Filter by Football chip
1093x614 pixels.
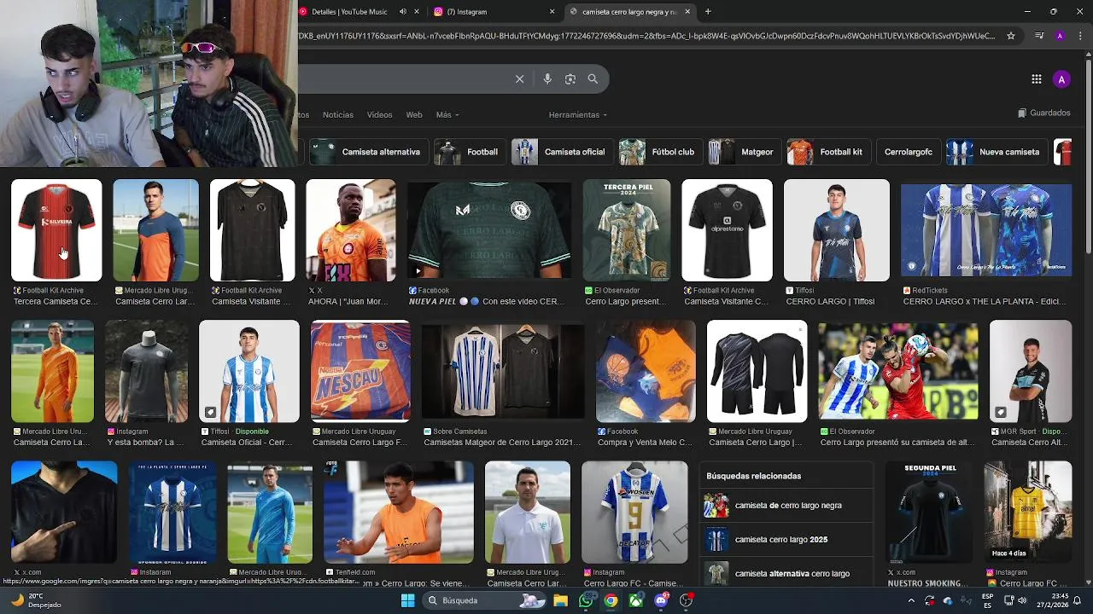pos(469,152)
